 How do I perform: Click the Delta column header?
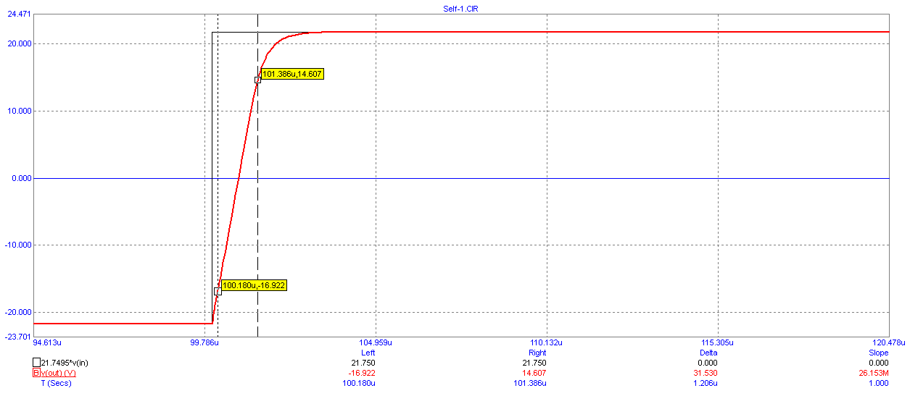(708, 353)
